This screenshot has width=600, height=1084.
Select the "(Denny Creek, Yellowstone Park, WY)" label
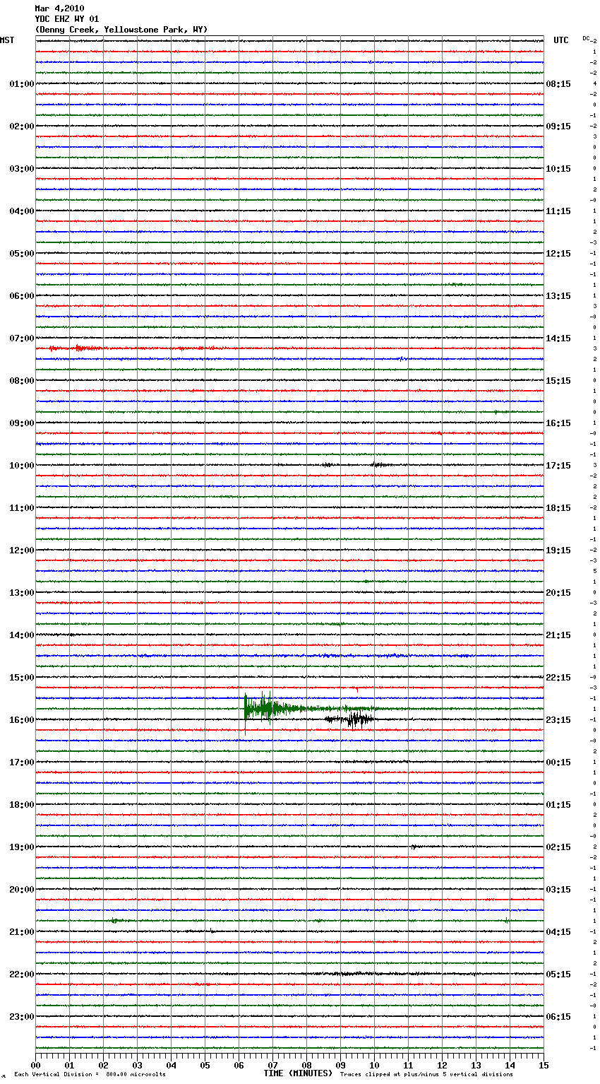tap(121, 30)
